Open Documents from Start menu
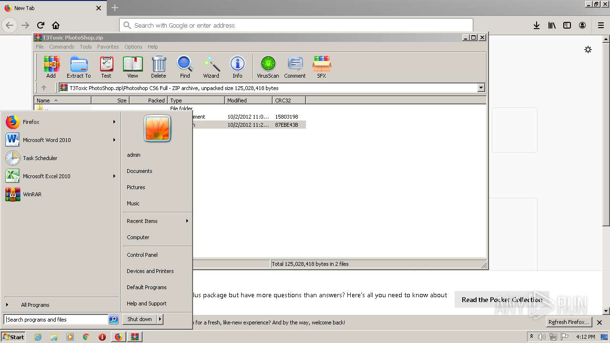 tap(157, 171)
